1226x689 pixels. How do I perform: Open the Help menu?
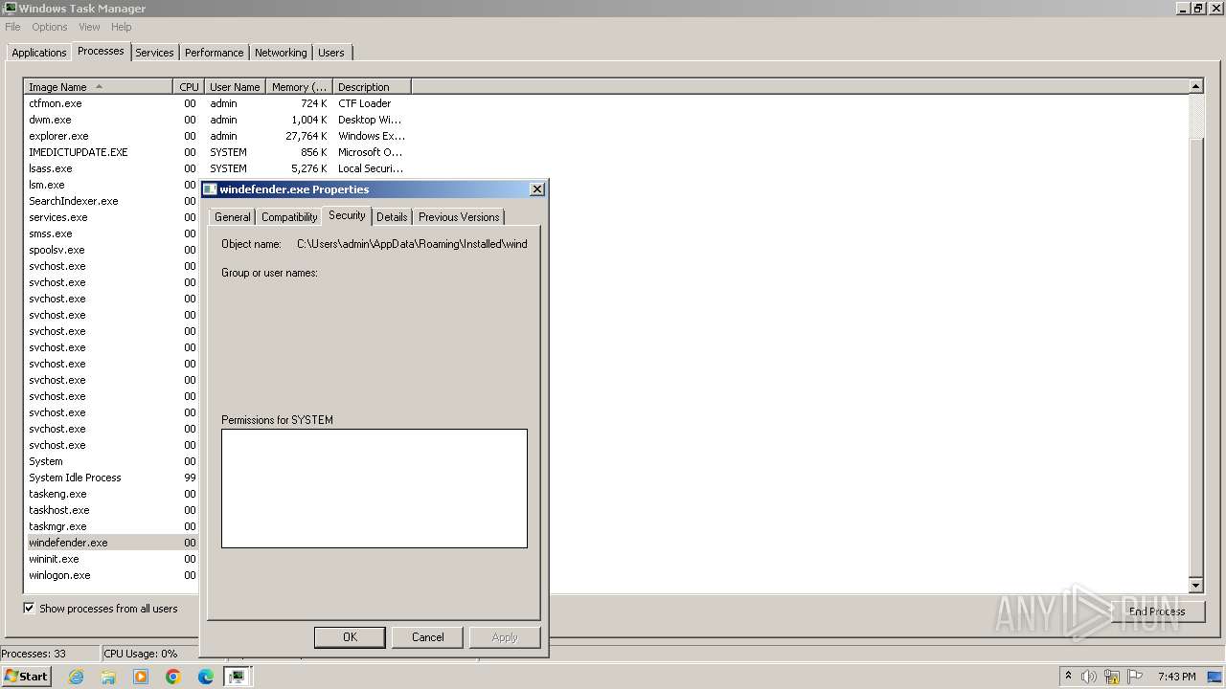[121, 27]
